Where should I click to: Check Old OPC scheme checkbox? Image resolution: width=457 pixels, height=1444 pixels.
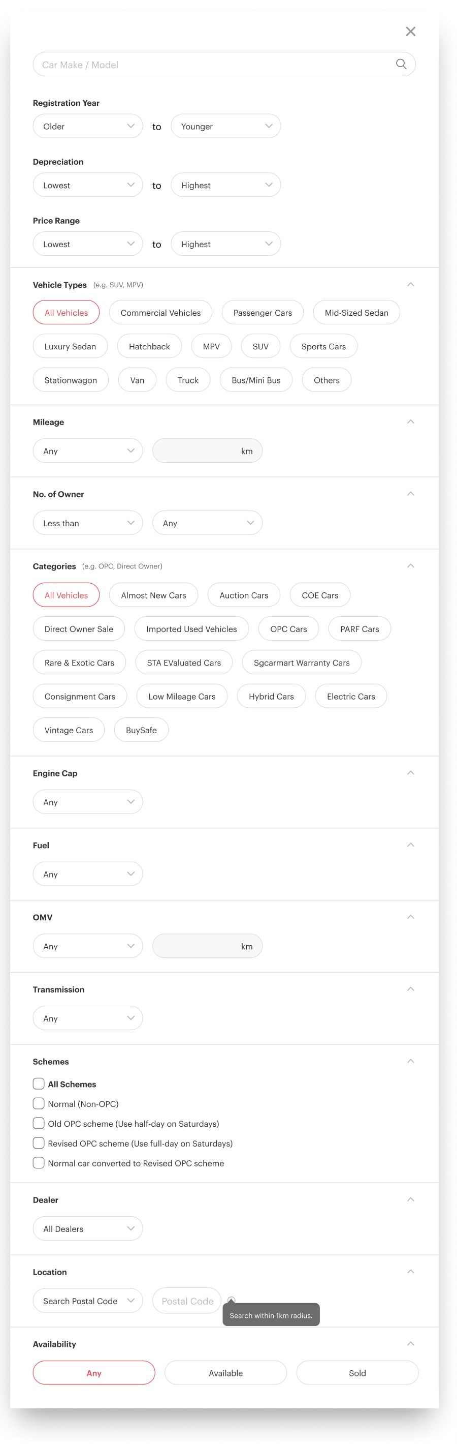pyautogui.click(x=39, y=1123)
